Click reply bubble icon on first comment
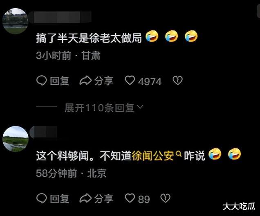This screenshot has width=260, height=216. click(41, 81)
